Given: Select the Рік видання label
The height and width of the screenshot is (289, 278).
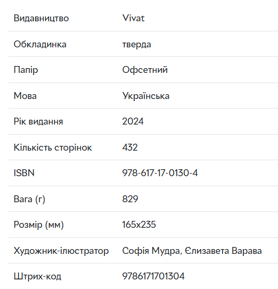Looking at the screenshot, I should click(x=38, y=121).
